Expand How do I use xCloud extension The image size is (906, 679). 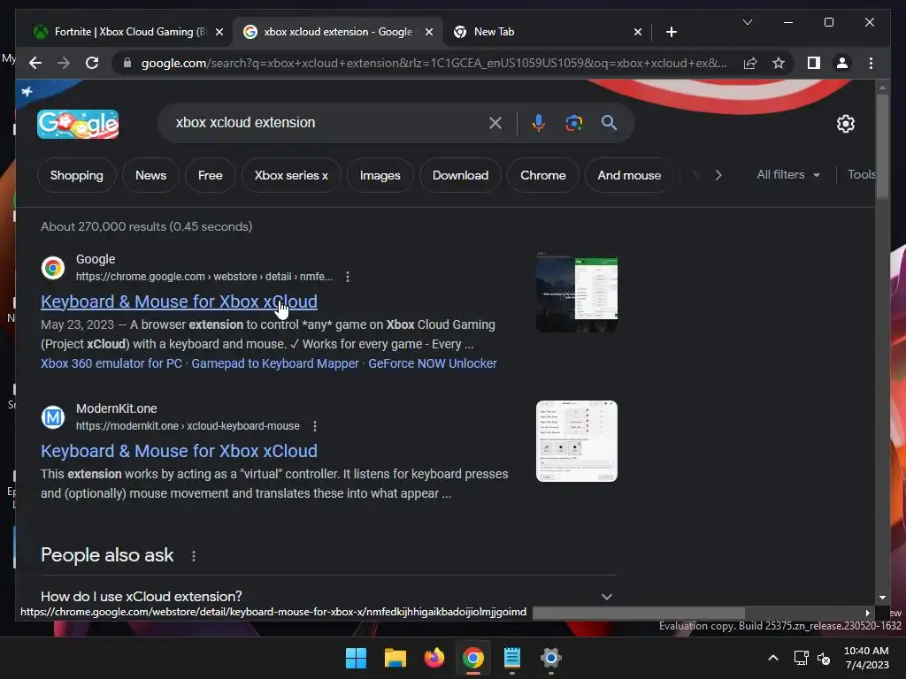[x=328, y=596]
